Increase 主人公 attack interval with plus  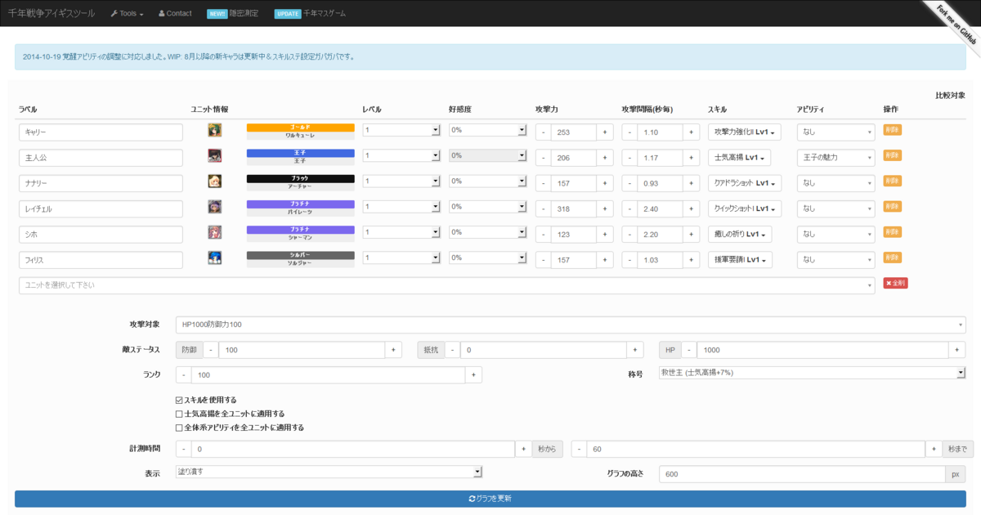[691, 157]
